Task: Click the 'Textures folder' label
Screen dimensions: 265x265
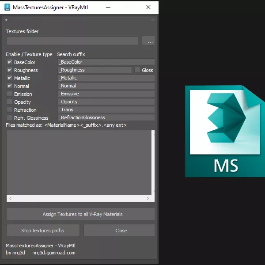Action: (x=22, y=31)
